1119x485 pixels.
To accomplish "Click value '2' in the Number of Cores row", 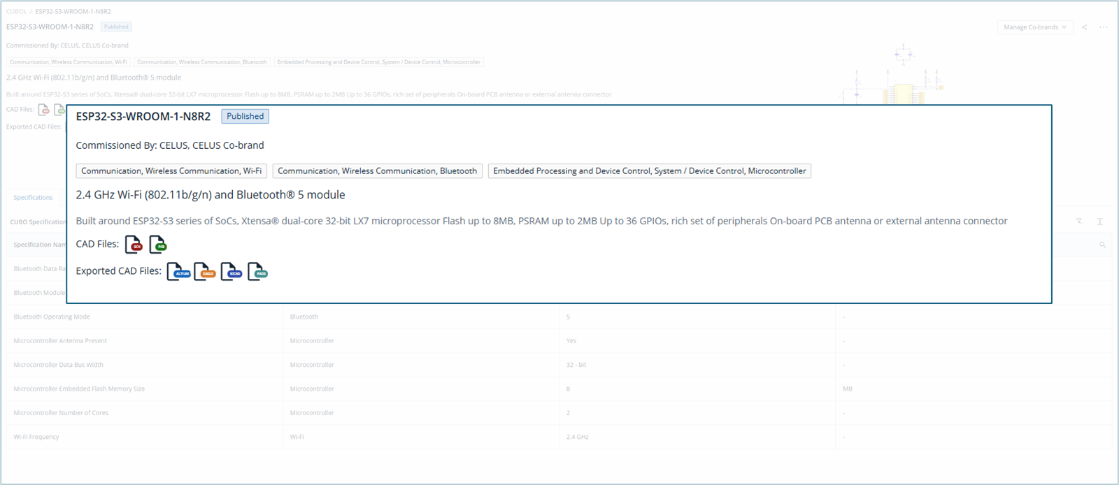I will pos(568,413).
